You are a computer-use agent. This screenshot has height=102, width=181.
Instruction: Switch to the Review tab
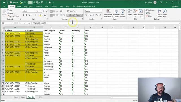coord(54,7)
